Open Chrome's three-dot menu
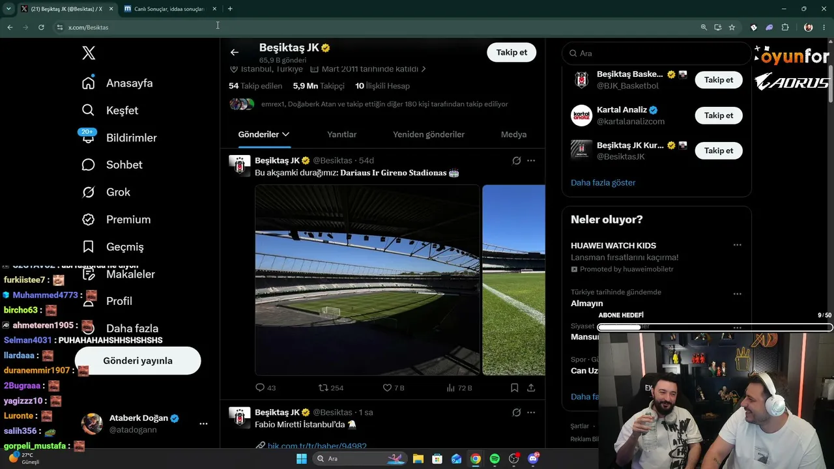This screenshot has height=469, width=834. [x=824, y=27]
